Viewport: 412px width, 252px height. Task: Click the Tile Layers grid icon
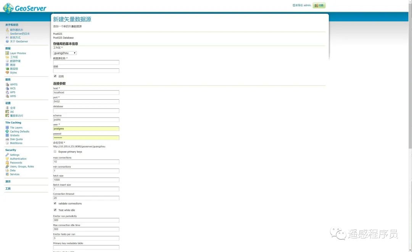(7, 128)
